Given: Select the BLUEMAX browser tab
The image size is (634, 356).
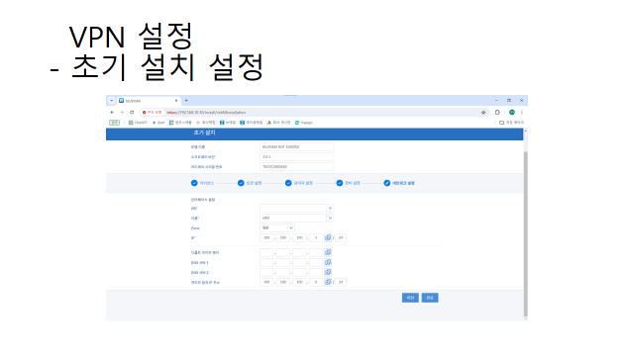Looking at the screenshot, I should point(148,101).
